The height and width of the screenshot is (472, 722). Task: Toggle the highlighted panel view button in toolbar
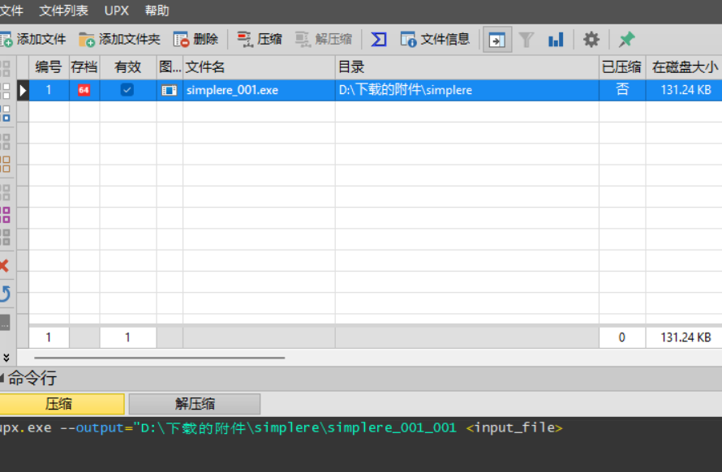click(x=497, y=39)
